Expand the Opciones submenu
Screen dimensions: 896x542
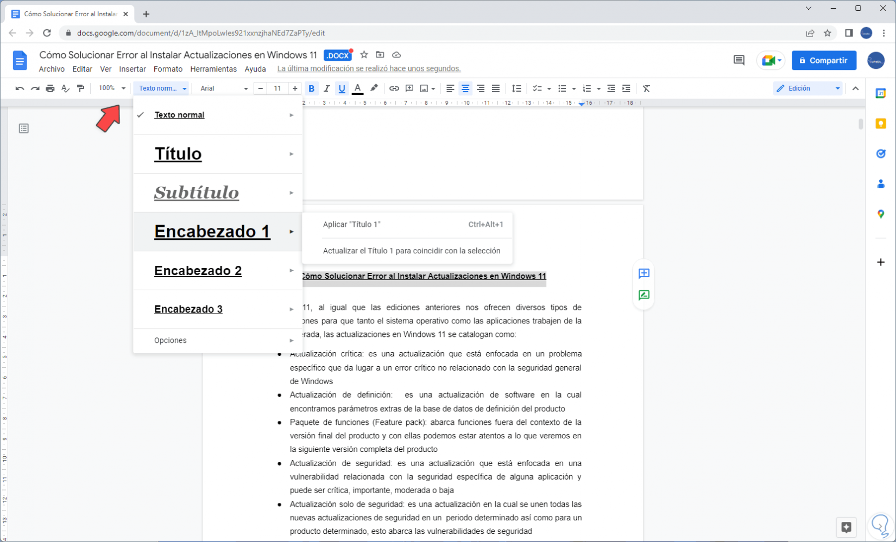click(x=218, y=340)
